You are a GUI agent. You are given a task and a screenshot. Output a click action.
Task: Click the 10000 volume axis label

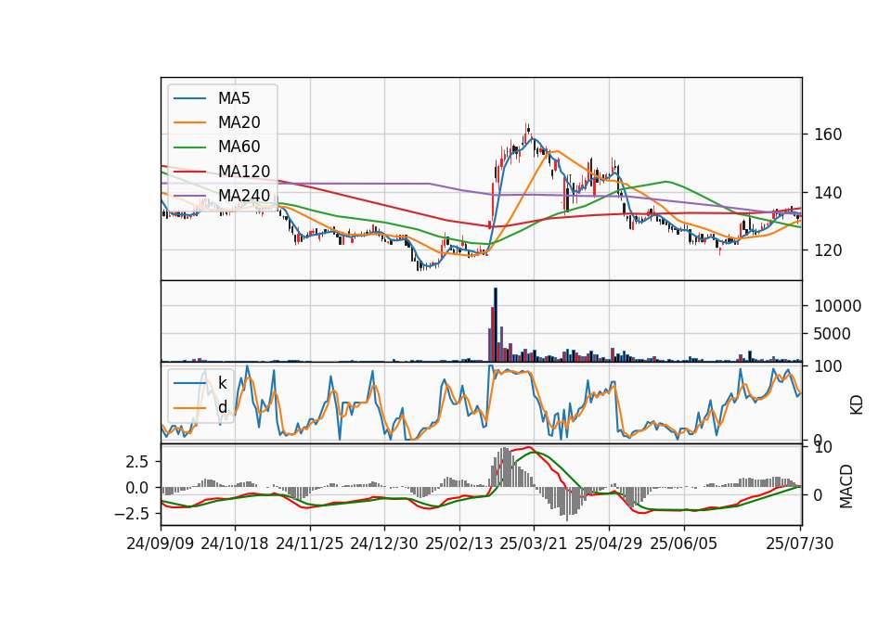pos(837,306)
